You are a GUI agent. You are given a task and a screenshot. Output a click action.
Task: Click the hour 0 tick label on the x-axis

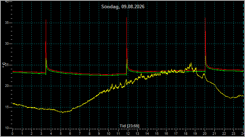(x=13, y=134)
